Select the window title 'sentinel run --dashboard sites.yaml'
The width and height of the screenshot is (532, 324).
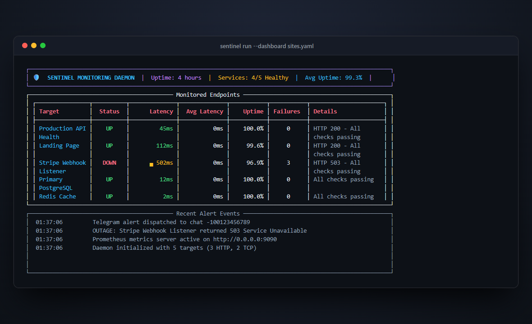pos(267,46)
